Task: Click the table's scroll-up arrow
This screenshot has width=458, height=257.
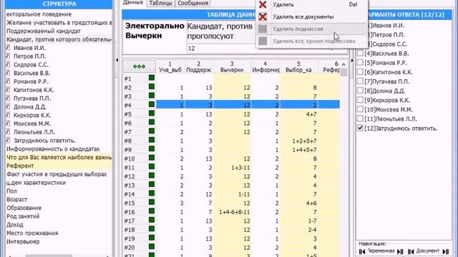Action: click(x=343, y=64)
